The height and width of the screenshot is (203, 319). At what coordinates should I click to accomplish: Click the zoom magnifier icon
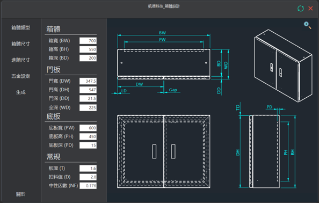pyautogui.click(x=307, y=25)
